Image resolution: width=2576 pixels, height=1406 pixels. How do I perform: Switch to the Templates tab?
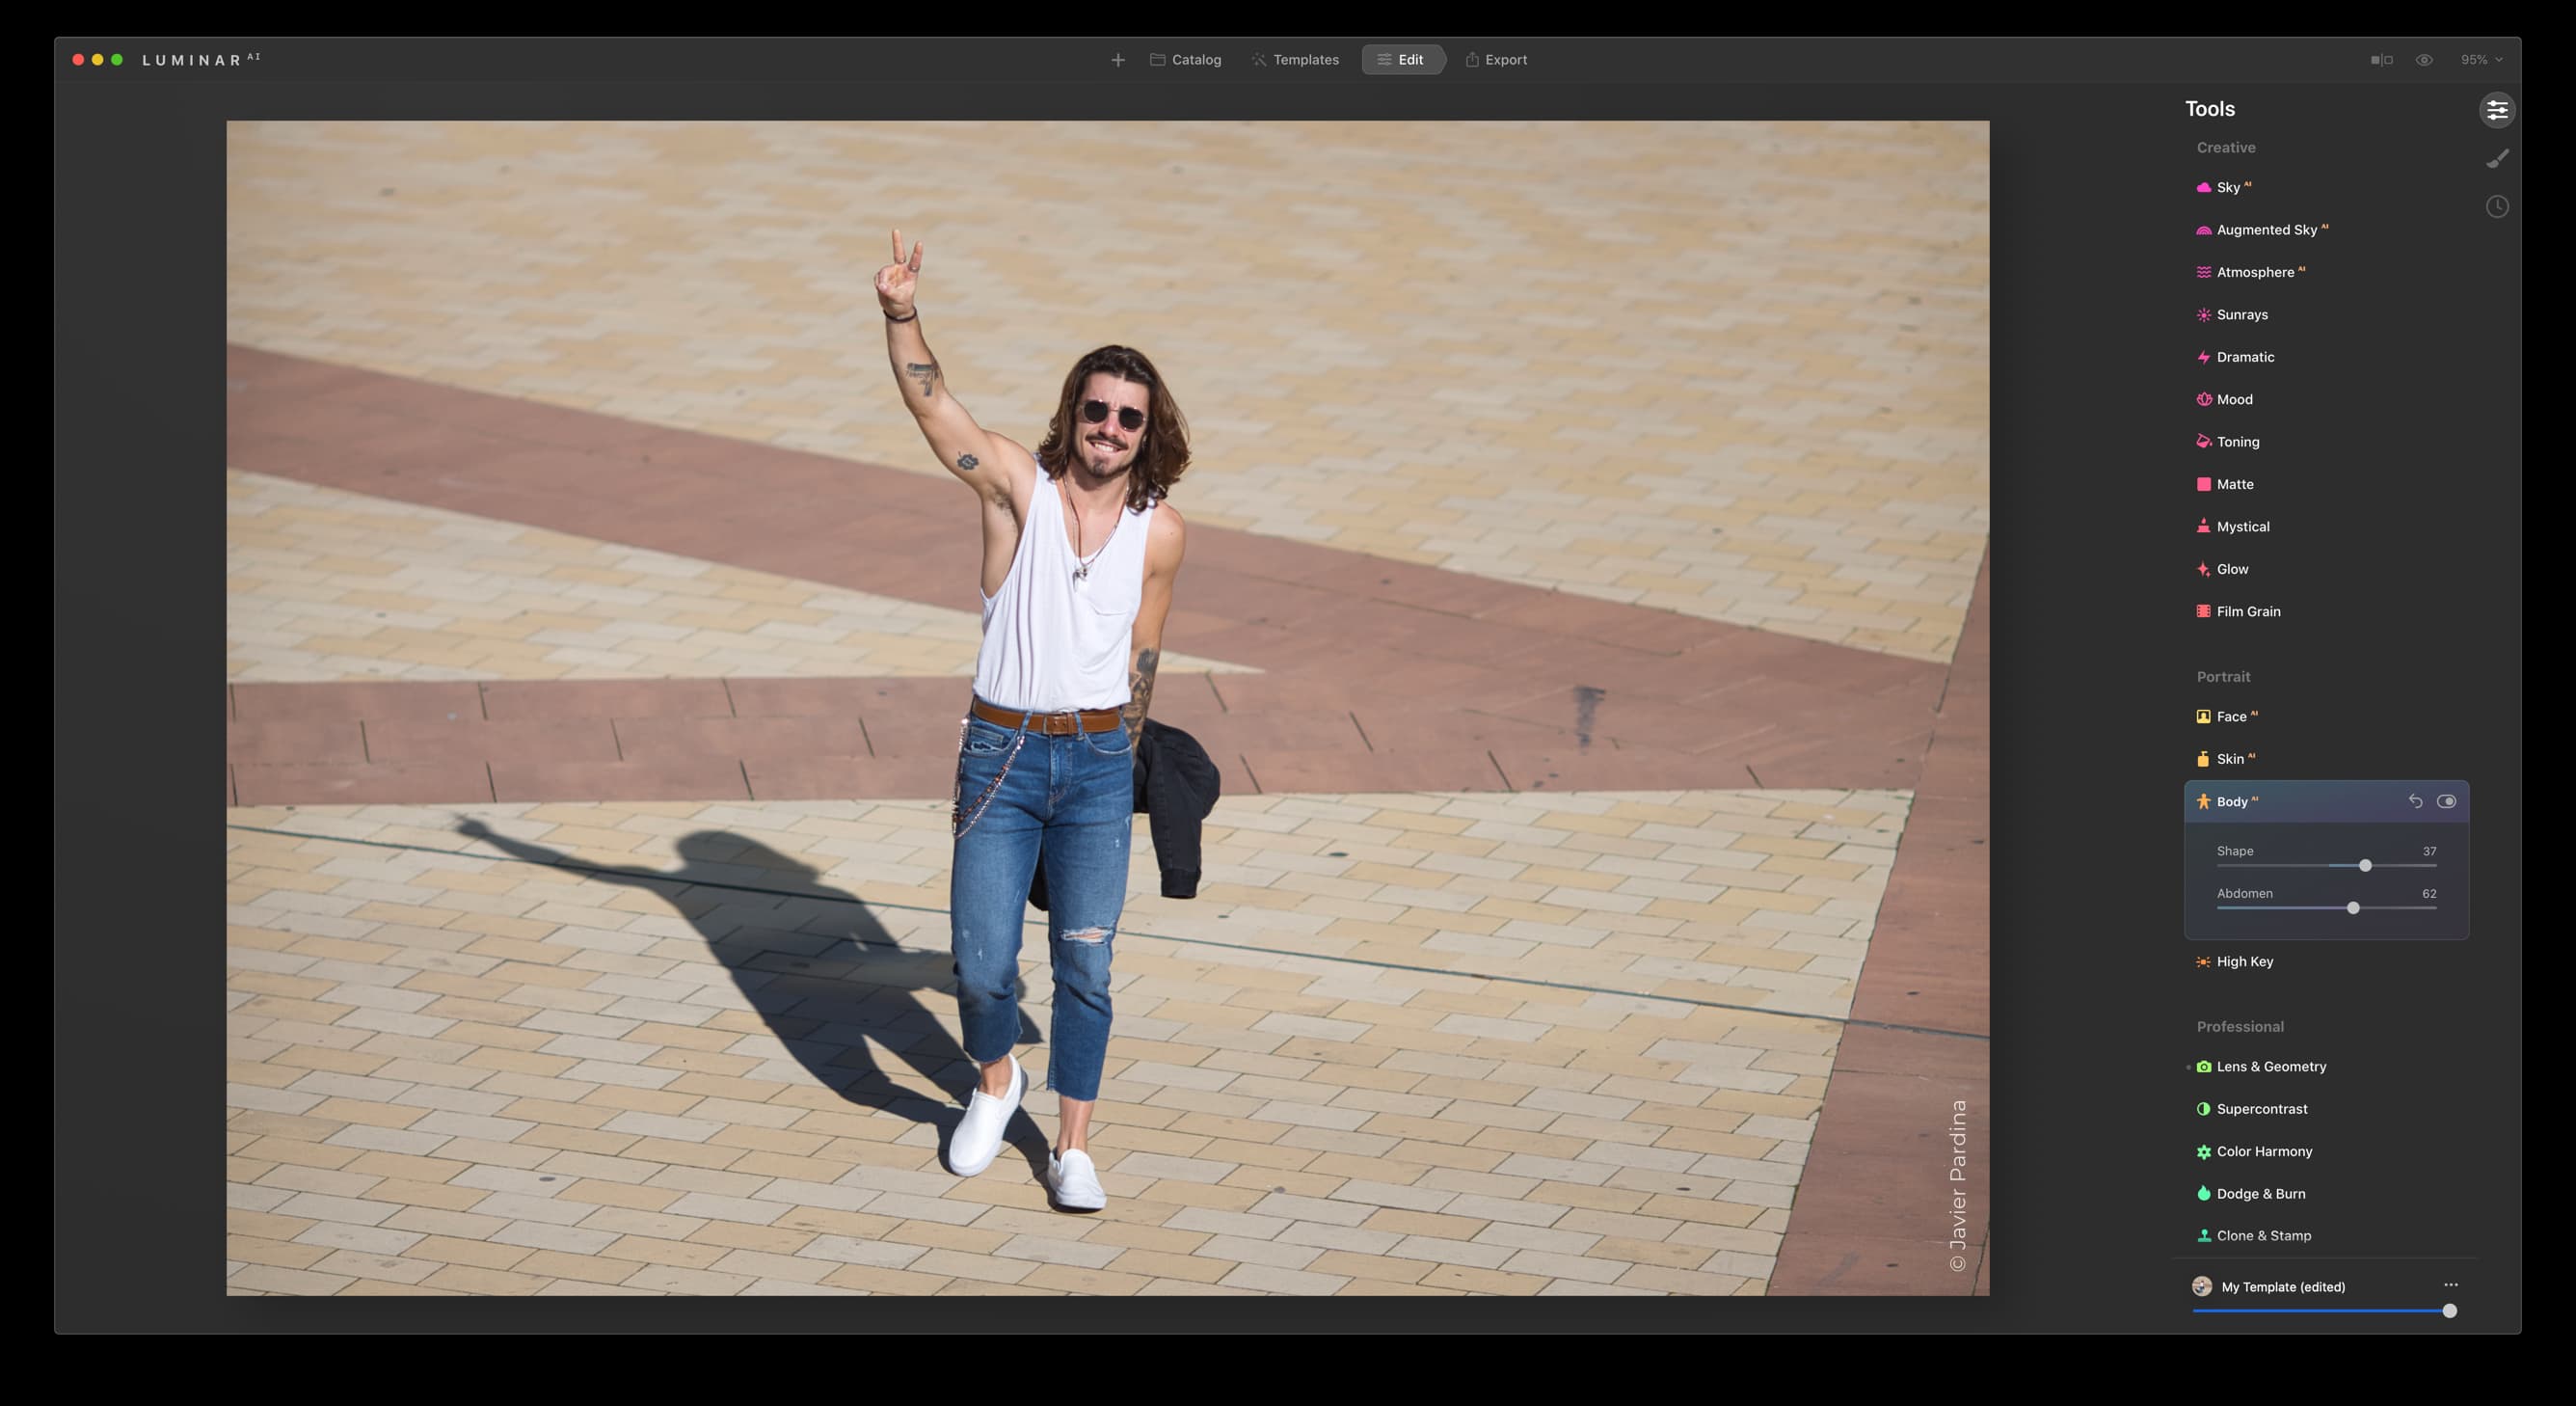(1295, 60)
